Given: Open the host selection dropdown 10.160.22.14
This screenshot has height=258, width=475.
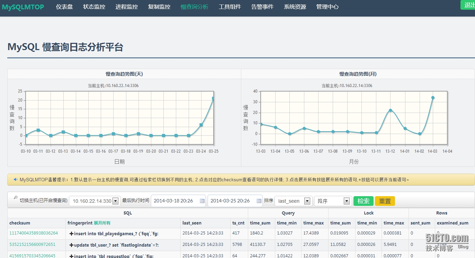Looking at the screenshot, I should tap(95, 201).
